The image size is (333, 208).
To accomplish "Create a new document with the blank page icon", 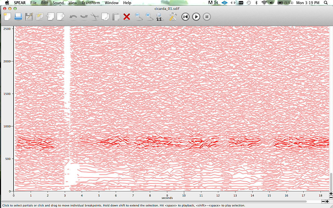I will click(x=7, y=17).
